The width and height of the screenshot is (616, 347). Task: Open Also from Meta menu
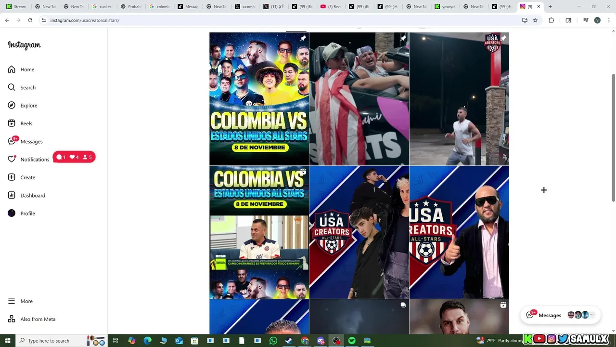click(32, 319)
